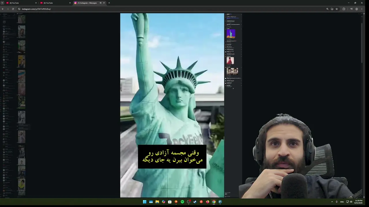Open the red thumbnail in the comments

pos(230,61)
